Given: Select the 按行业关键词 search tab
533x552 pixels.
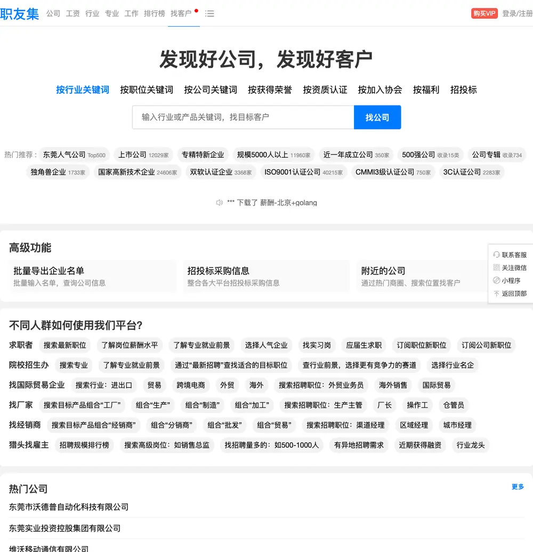Looking at the screenshot, I should pos(83,90).
